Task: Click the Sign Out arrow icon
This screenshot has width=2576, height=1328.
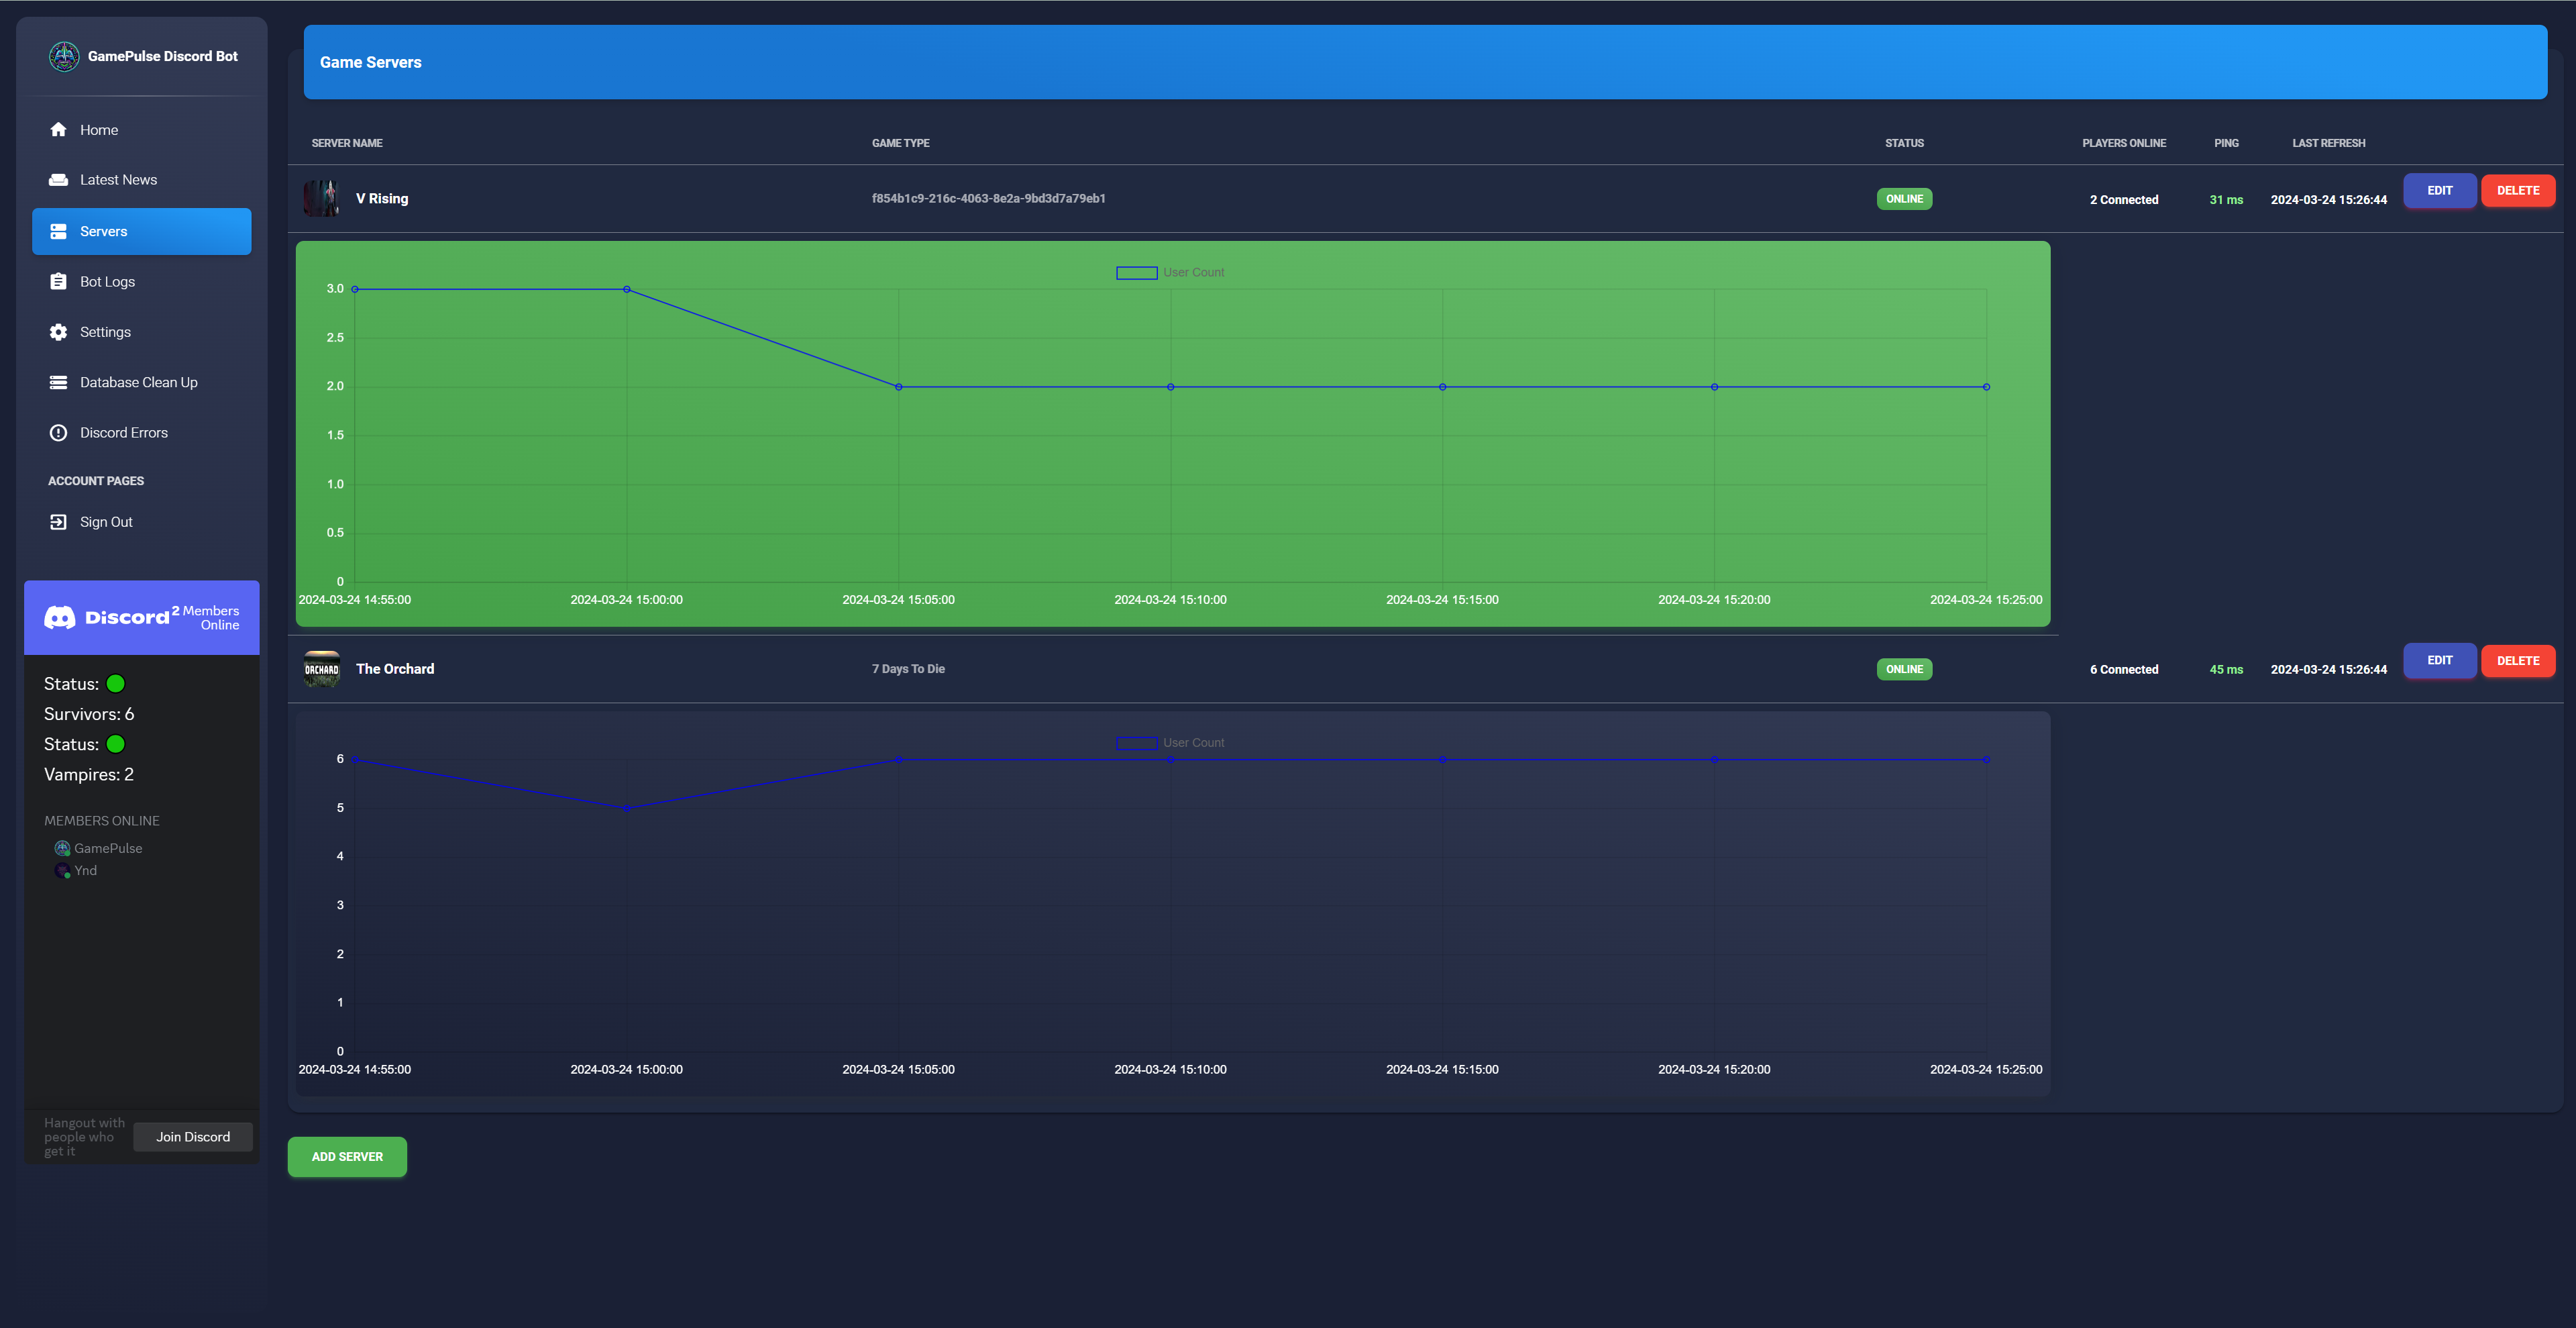Action: 58,522
